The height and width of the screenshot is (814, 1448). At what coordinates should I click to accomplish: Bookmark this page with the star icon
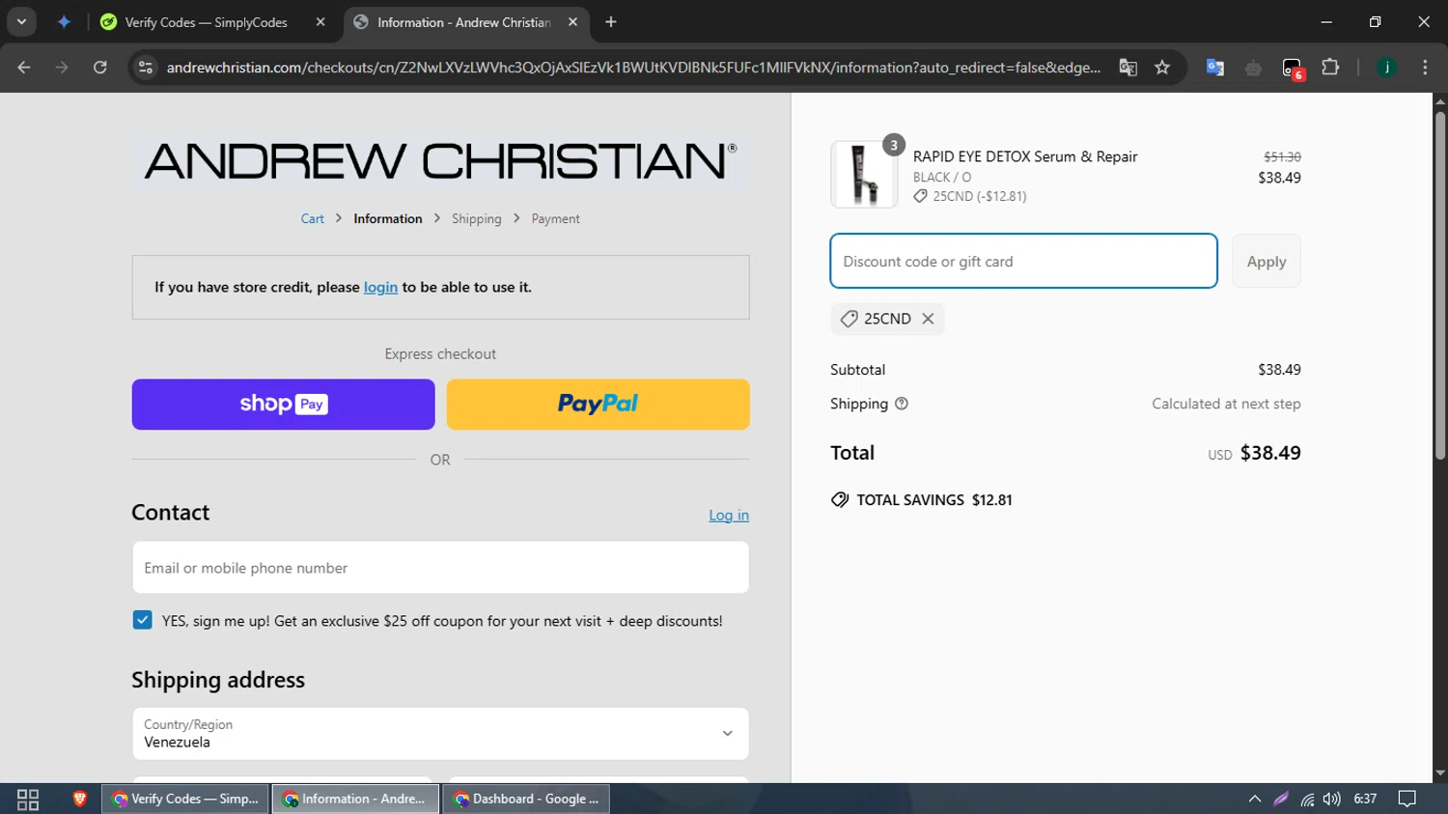[1162, 68]
